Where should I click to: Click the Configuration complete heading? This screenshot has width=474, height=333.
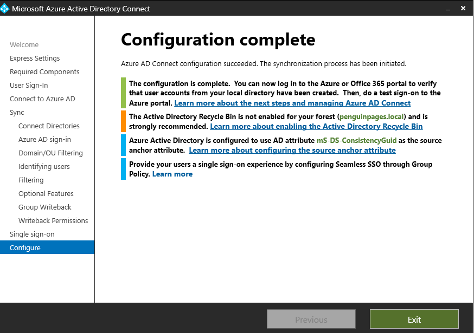(218, 40)
